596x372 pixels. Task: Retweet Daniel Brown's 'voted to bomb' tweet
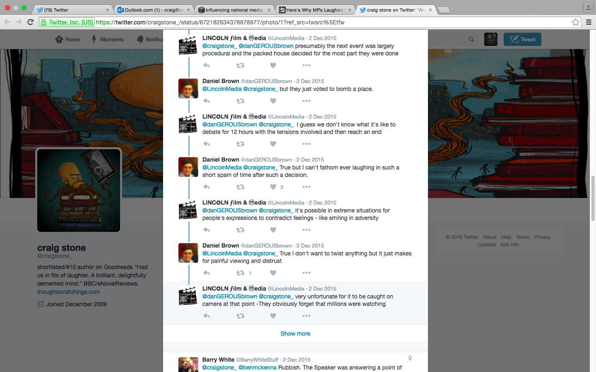point(240,101)
